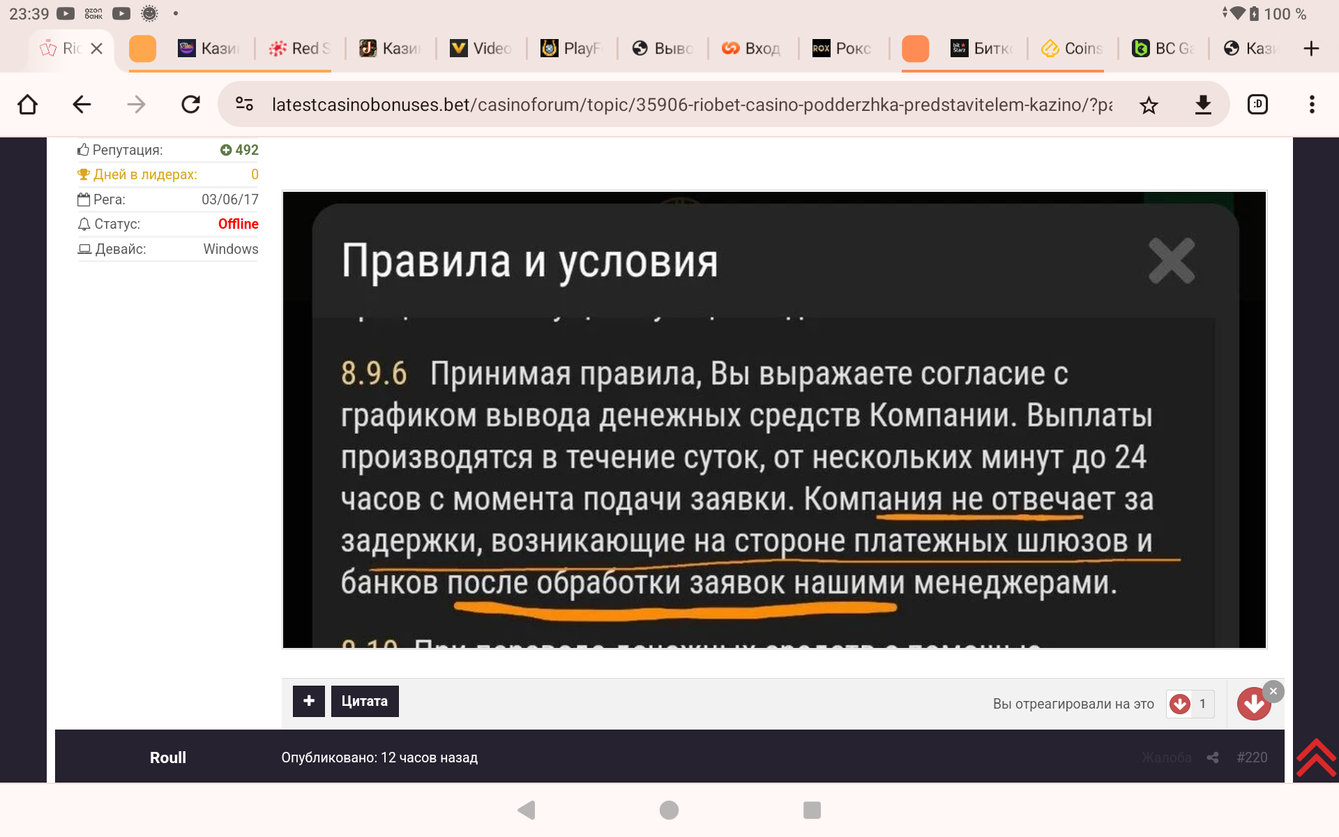This screenshot has height=837, width=1339.
Task: Open site settings icon in address bar
Action: point(244,105)
